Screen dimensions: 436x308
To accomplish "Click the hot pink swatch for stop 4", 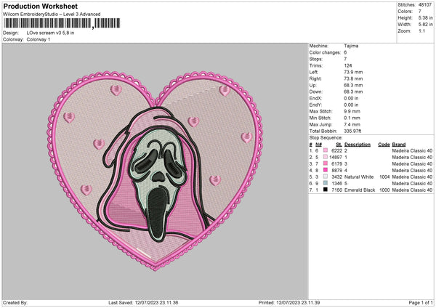I will (326, 170).
